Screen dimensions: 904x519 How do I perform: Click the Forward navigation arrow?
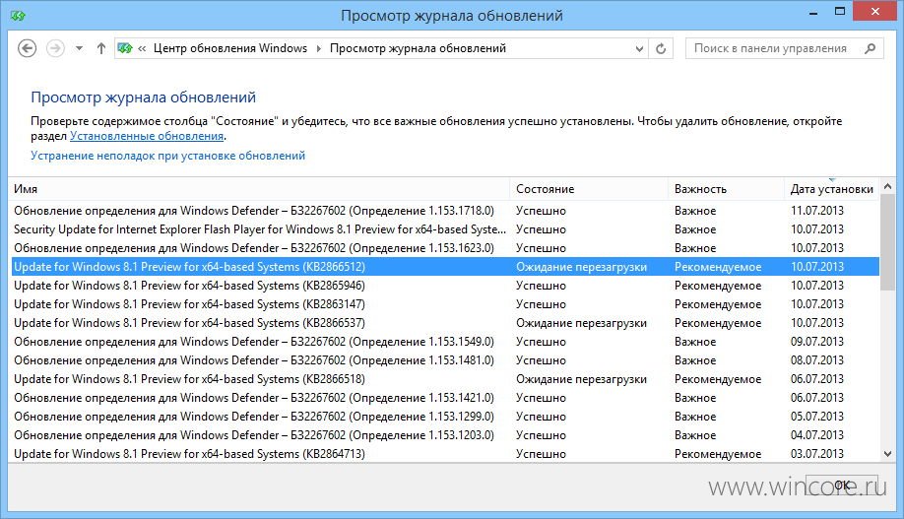coord(55,48)
